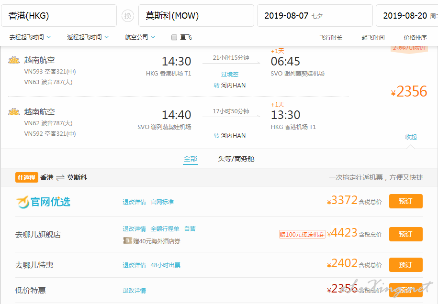
Task: Click the 去哪儿旗舰店 vendor name
Action: coord(38,235)
